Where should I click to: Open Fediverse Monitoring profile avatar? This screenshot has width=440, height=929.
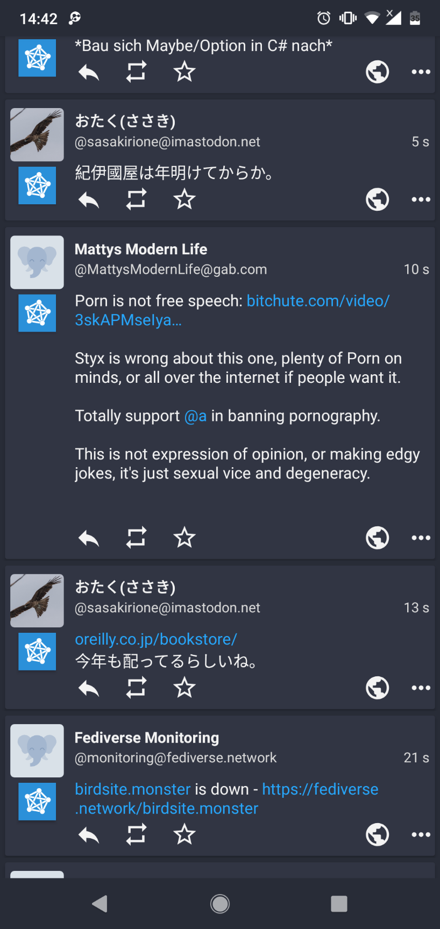(37, 751)
